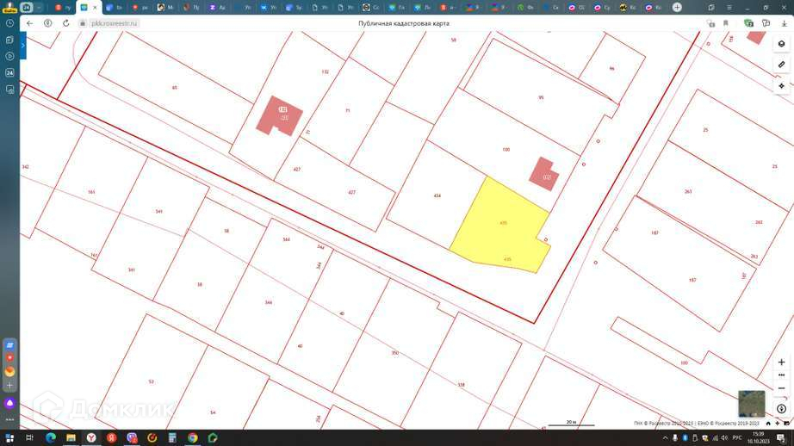Screen dimensions: 794x446
Task: Expand the left search panel arrow
Action: tap(22, 46)
